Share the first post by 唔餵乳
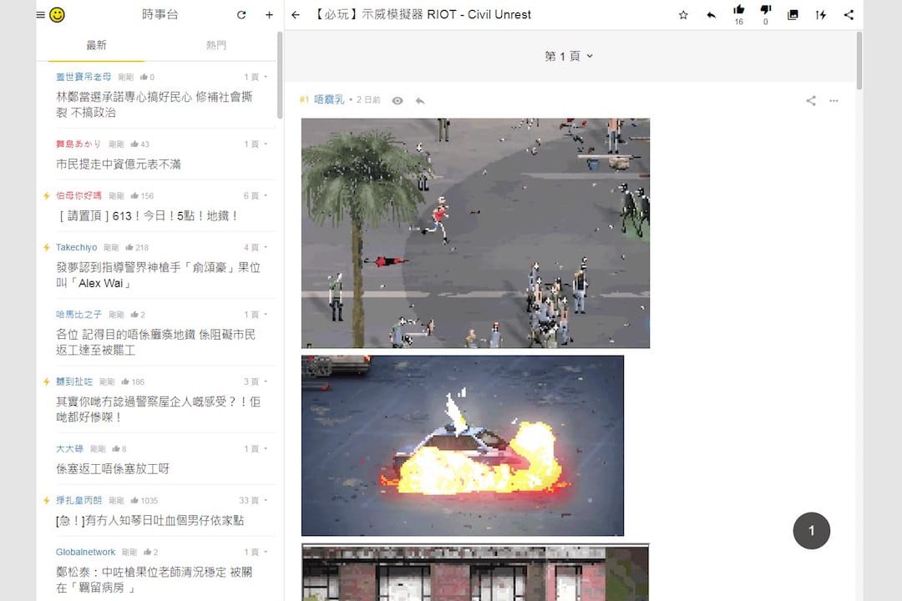Viewport: 902px width, 601px height. pos(809,100)
